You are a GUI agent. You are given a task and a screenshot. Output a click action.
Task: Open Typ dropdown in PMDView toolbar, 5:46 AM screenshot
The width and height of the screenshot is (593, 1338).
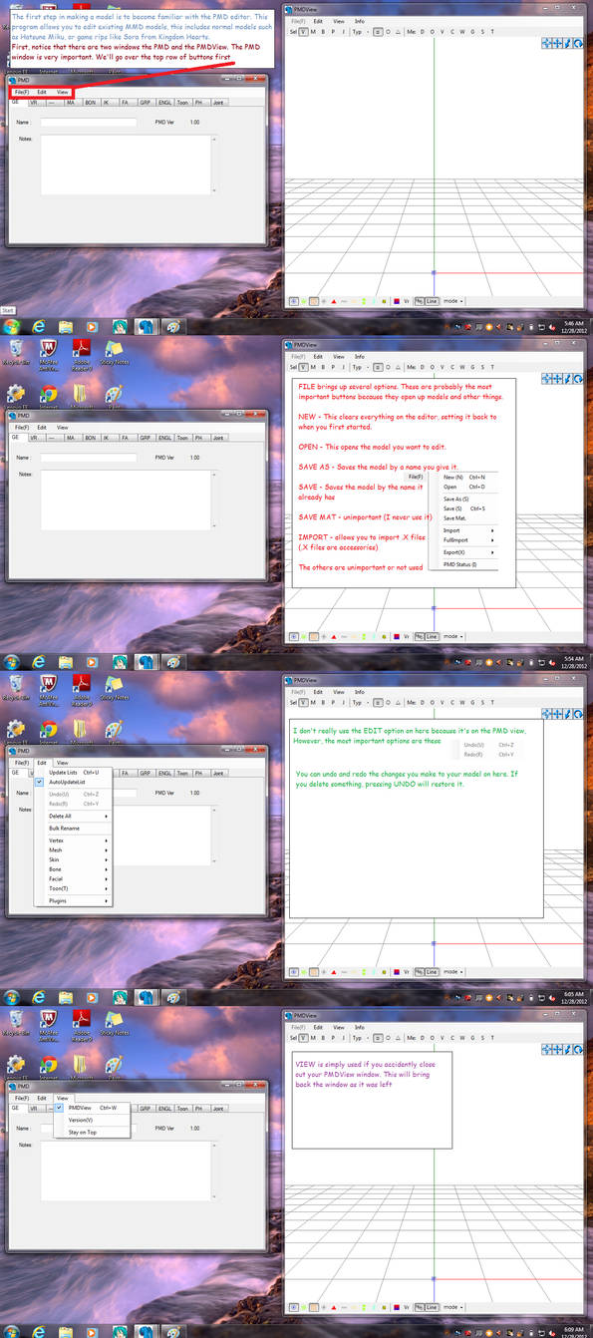pos(359,32)
